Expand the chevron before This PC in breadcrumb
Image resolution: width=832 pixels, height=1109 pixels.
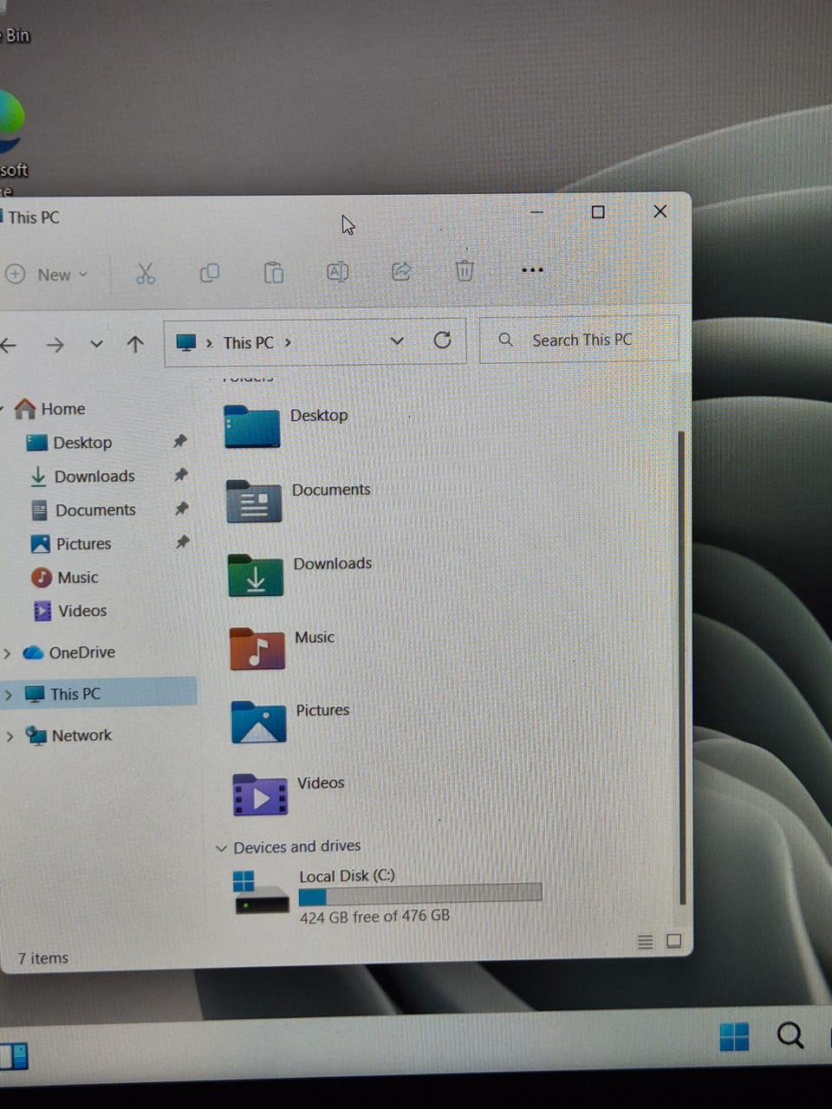pos(210,343)
